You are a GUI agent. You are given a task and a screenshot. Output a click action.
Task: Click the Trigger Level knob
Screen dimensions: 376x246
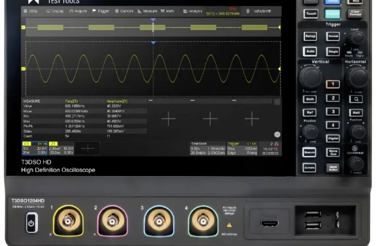[x=357, y=37]
